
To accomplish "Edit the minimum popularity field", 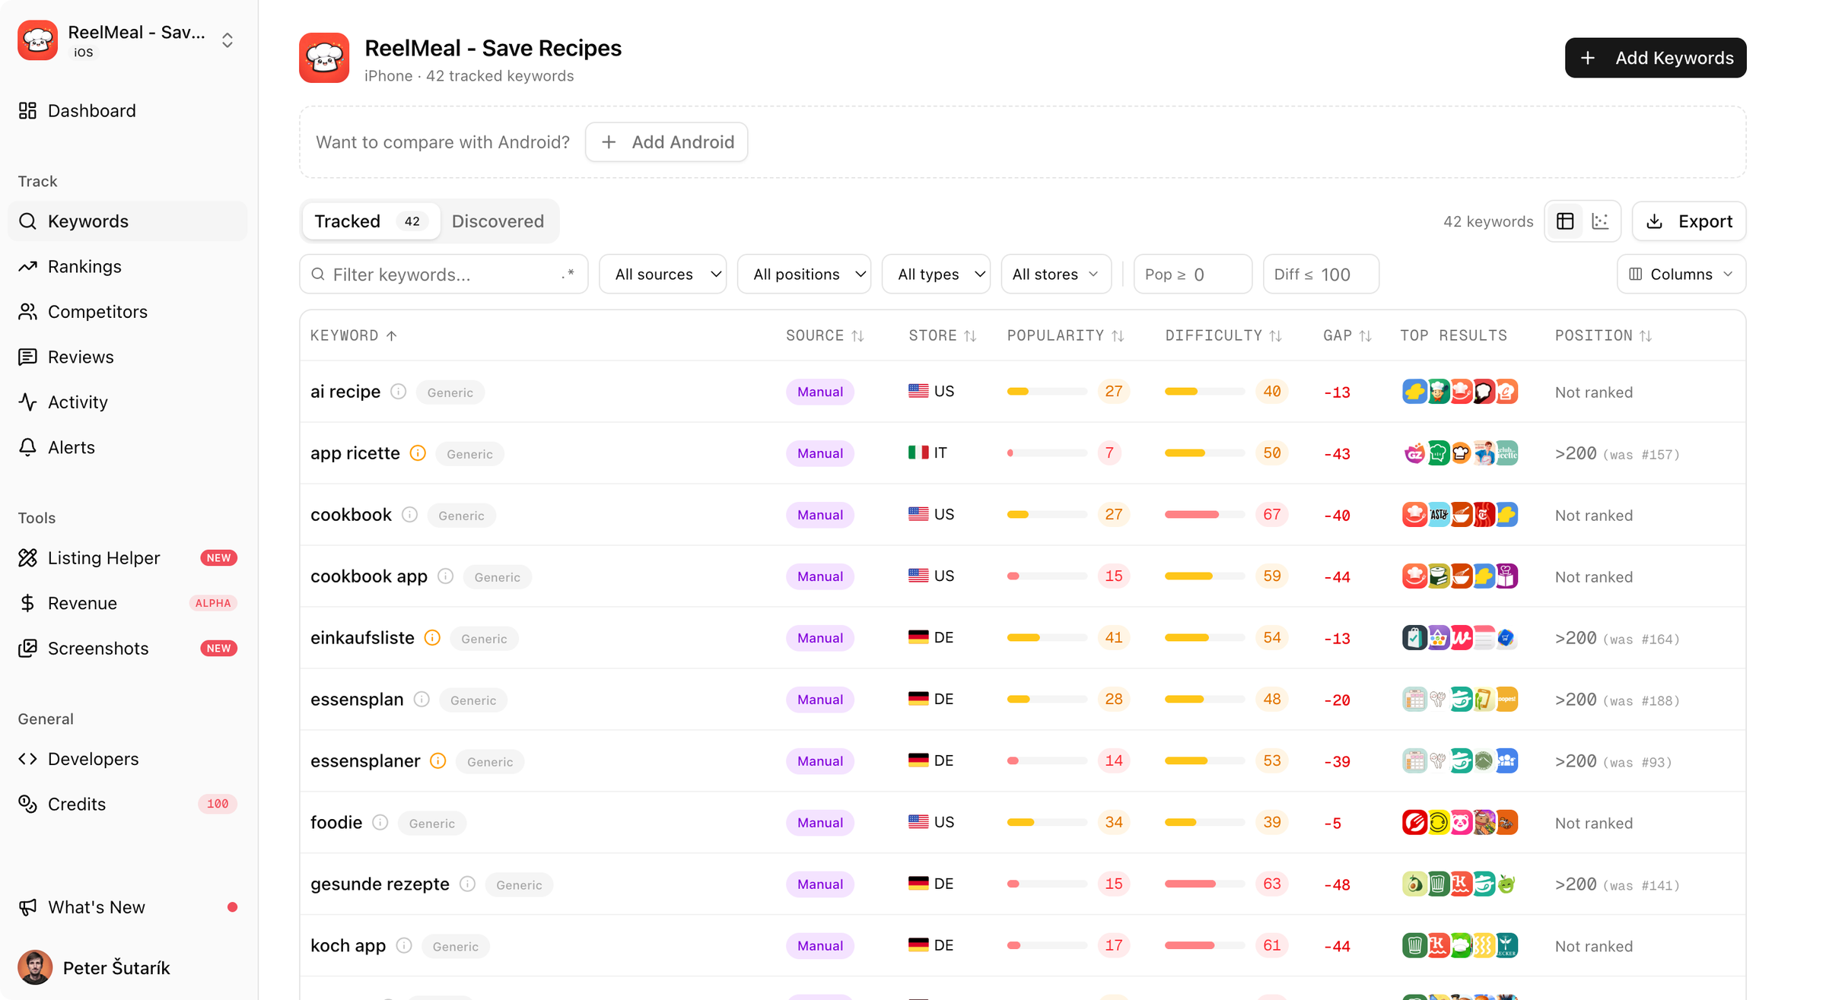I will pyautogui.click(x=1192, y=275).
